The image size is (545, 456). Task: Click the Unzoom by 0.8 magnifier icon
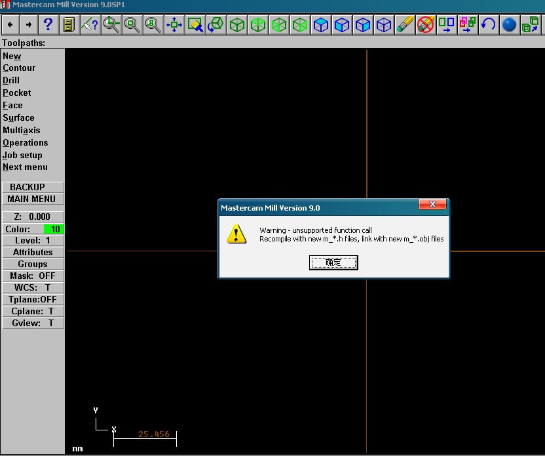(153, 25)
